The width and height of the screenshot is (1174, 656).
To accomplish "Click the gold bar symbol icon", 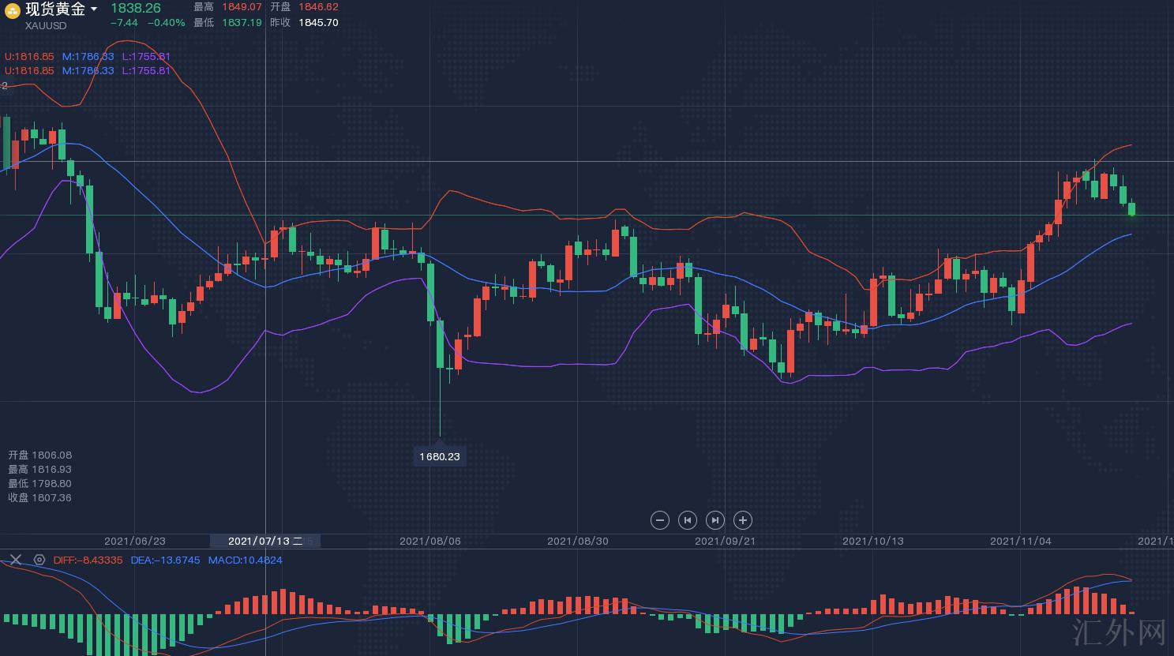I will tap(13, 10).
